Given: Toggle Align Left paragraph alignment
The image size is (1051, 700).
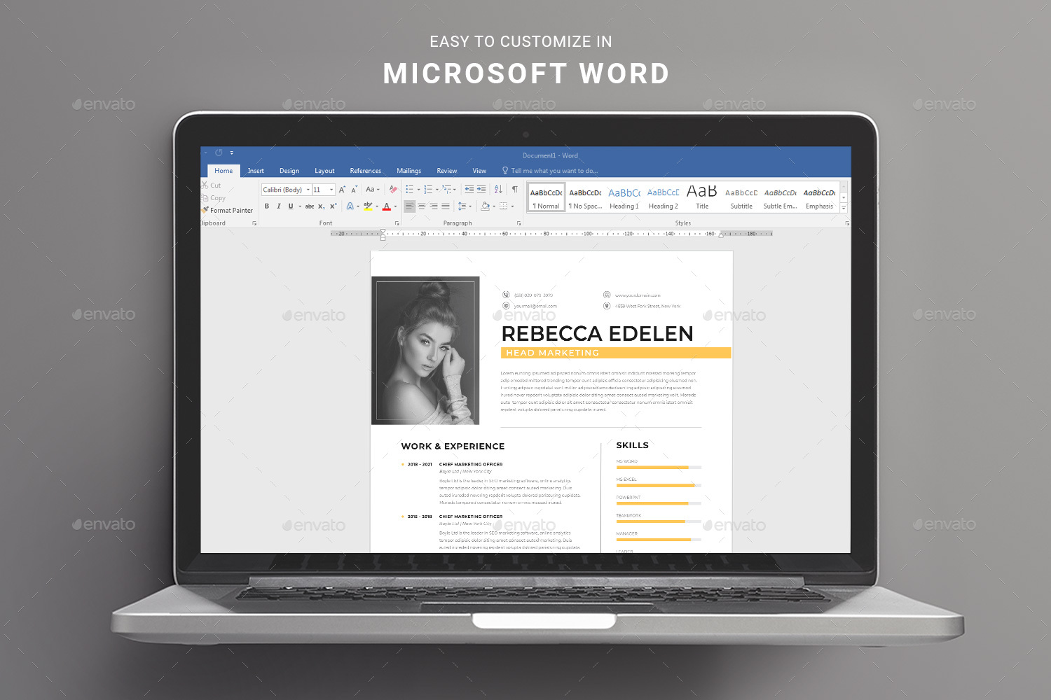Looking at the screenshot, I should pyautogui.click(x=410, y=206).
